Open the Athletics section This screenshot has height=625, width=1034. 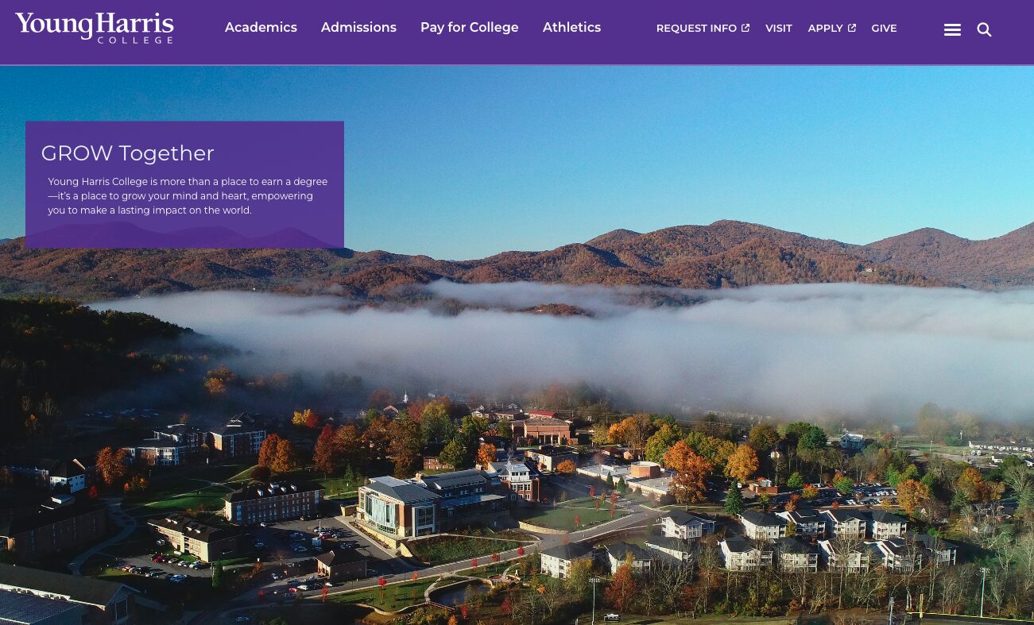pyautogui.click(x=571, y=27)
